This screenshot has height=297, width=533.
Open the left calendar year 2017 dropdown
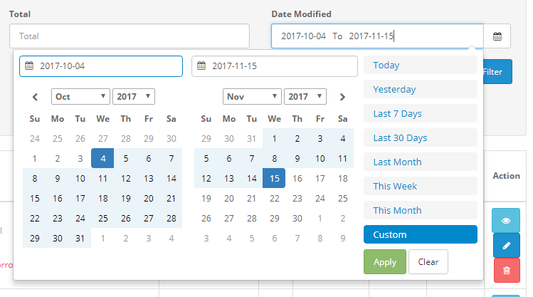click(134, 97)
